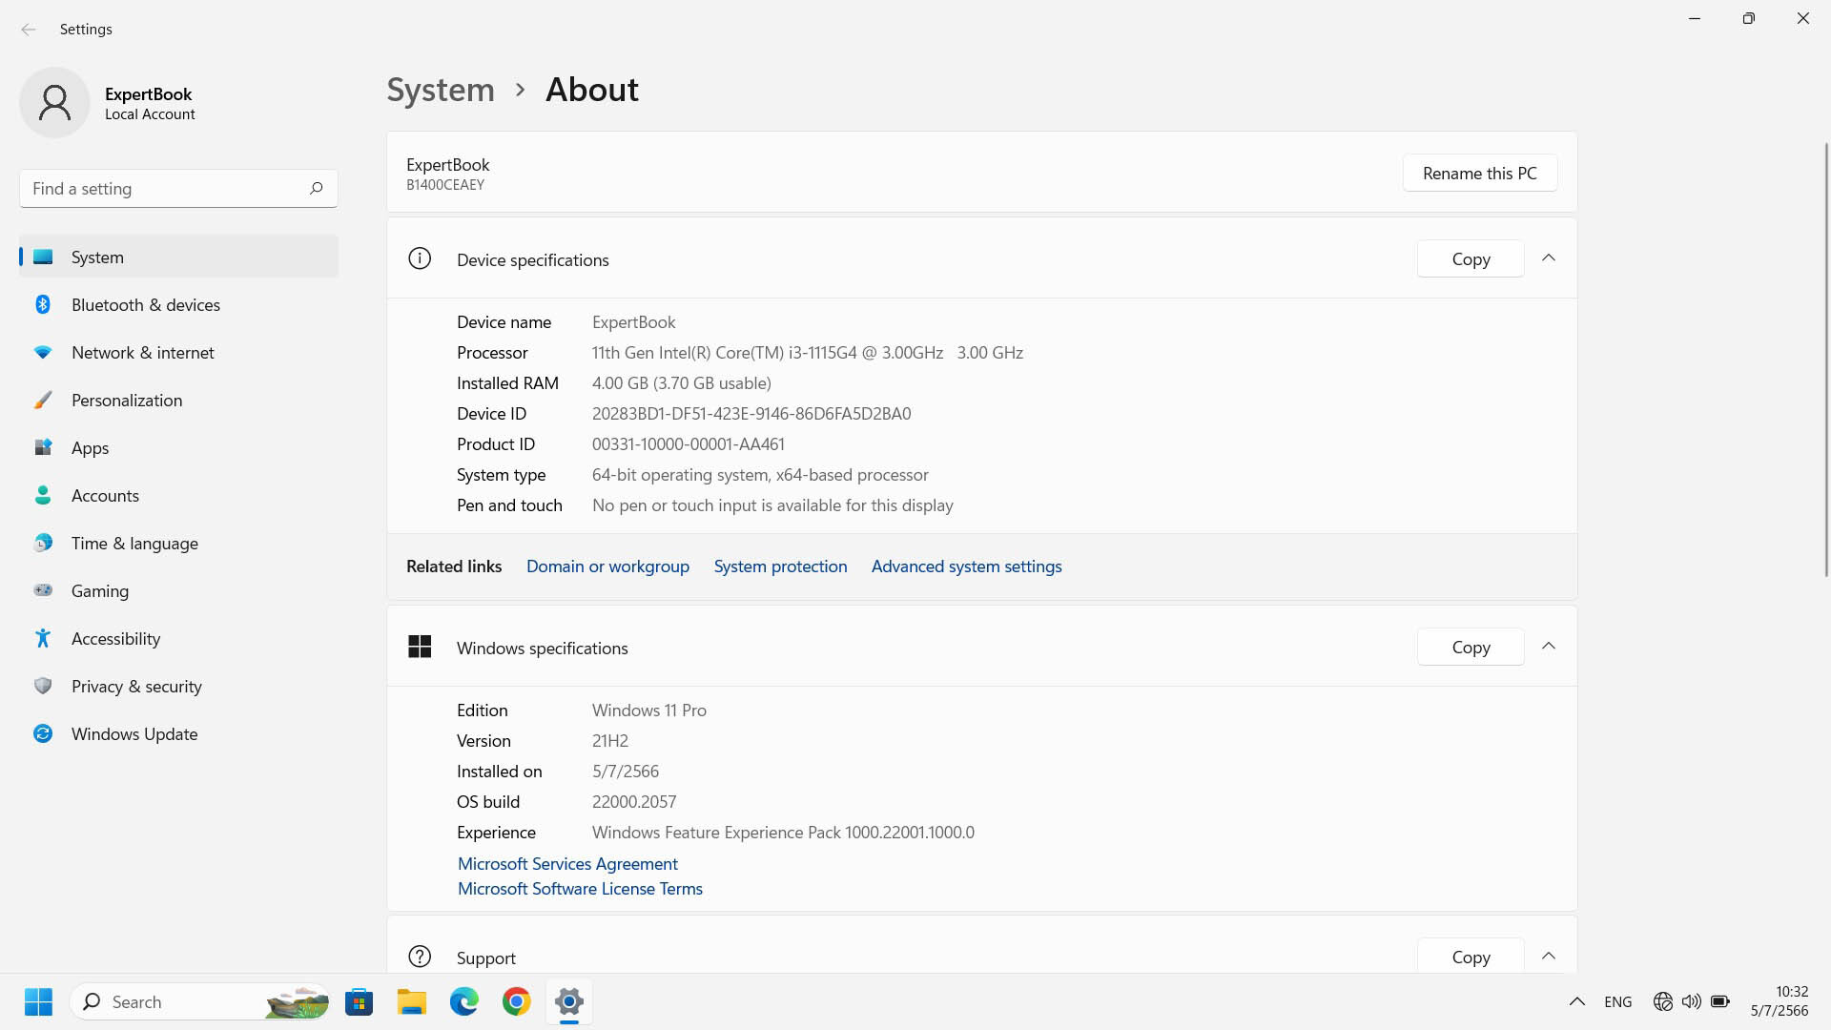
Task: Show hidden icons in system tray
Action: click(x=1577, y=1001)
